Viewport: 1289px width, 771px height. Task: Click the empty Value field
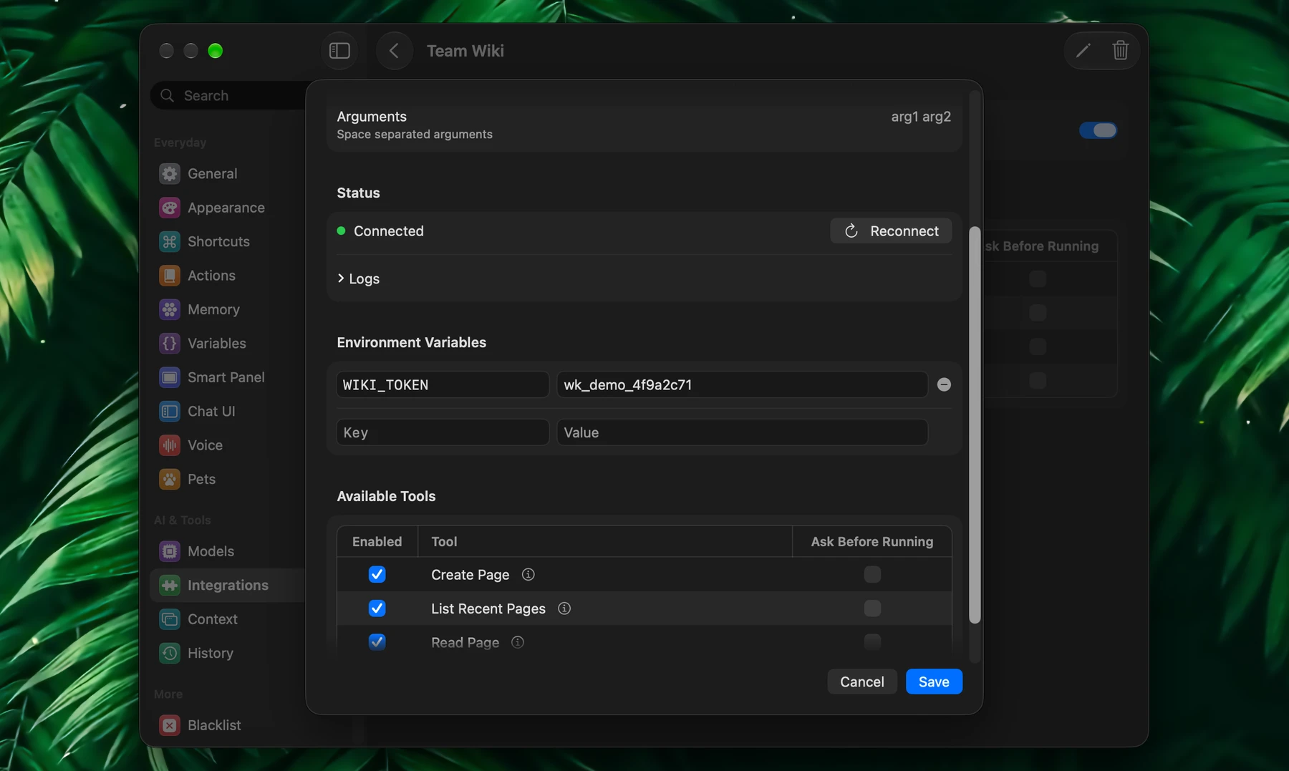[742, 432]
